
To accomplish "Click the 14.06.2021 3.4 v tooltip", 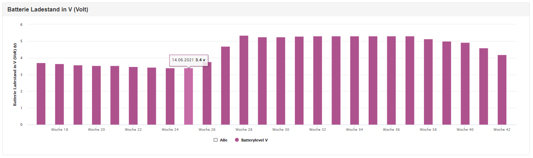I will tap(189, 60).
